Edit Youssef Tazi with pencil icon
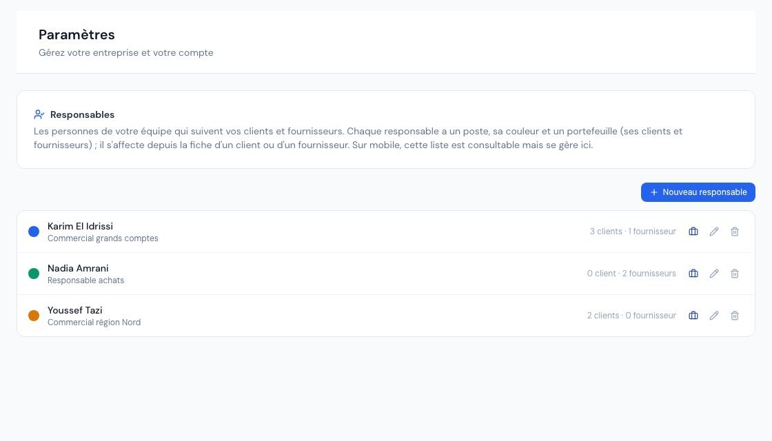Screen dimensions: 772x441 coord(714,316)
